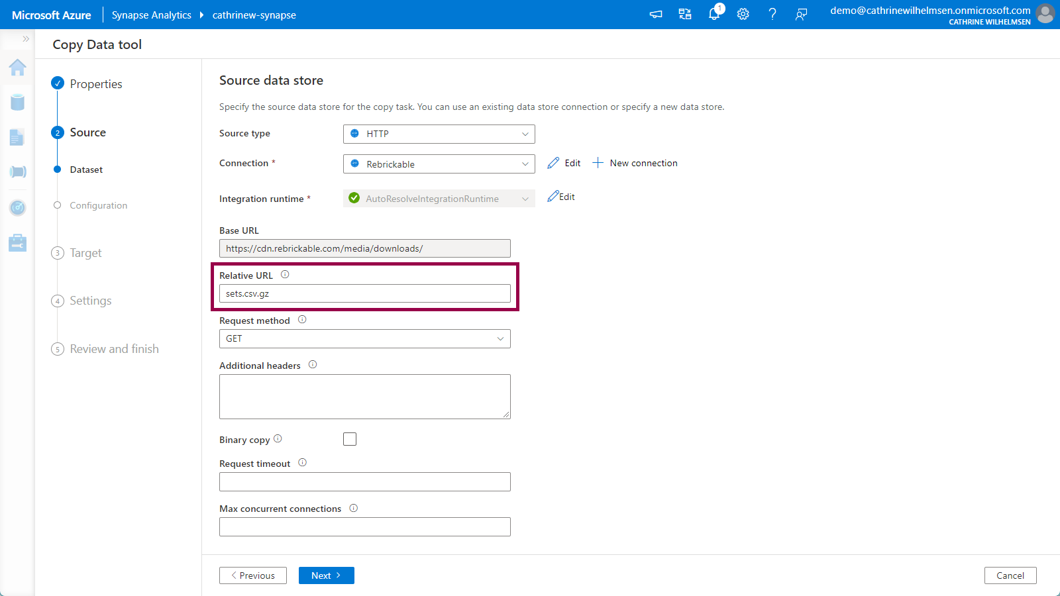The width and height of the screenshot is (1060, 596).
Task: Click New connection link
Action: click(635, 163)
